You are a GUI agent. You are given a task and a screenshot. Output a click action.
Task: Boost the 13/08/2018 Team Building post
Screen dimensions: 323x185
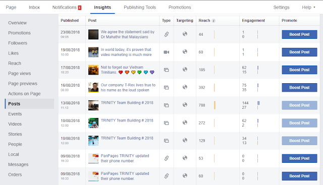(x=299, y=105)
